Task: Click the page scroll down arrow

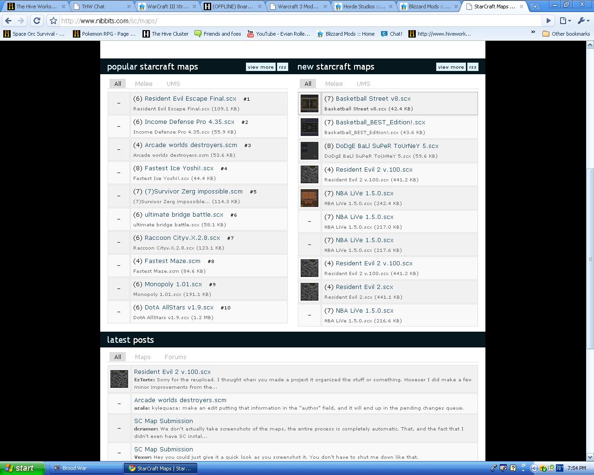Action: click(590, 457)
